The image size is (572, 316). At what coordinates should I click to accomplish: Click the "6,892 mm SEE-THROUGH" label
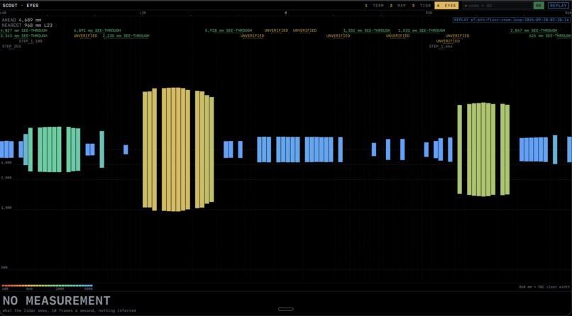coord(97,30)
